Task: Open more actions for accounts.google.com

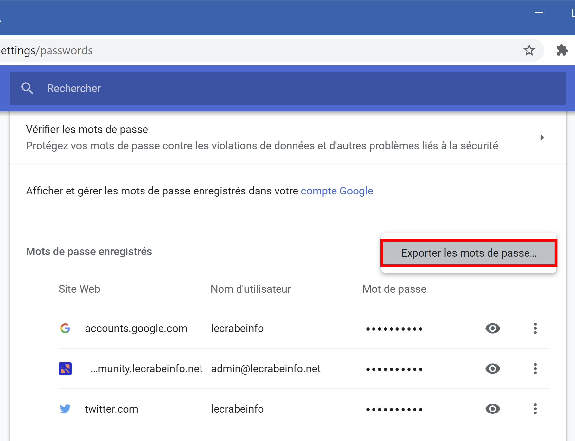Action: pyautogui.click(x=535, y=328)
